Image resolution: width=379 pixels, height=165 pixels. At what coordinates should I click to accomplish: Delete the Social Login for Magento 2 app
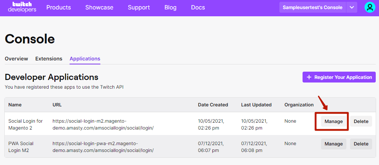click(361, 121)
